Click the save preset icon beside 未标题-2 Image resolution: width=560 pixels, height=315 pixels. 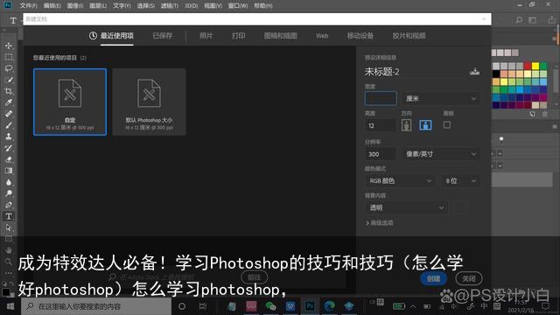pyautogui.click(x=474, y=72)
